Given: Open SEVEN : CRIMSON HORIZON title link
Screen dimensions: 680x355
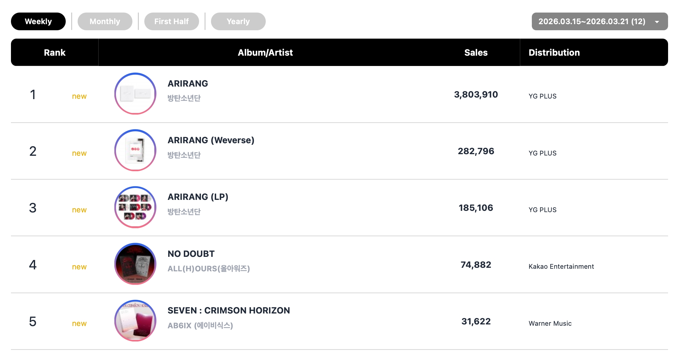Looking at the screenshot, I should coord(229,311).
